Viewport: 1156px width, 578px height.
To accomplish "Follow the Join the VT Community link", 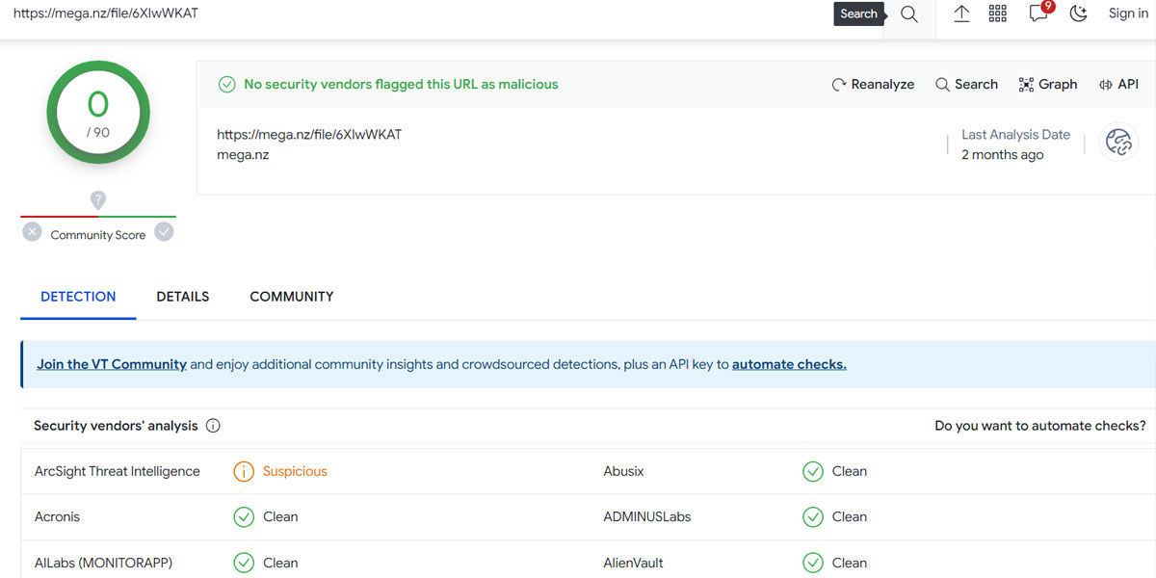I will [112, 364].
